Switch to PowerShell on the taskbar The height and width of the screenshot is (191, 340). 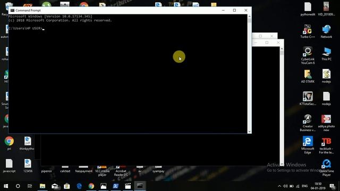pyautogui.click(x=116, y=186)
